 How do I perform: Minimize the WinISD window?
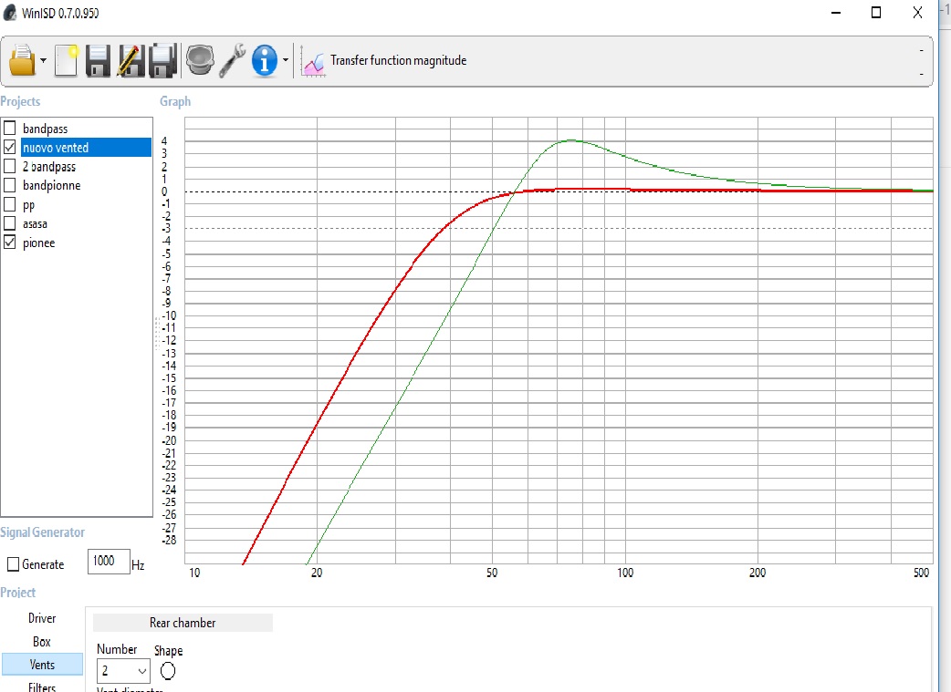pos(836,13)
